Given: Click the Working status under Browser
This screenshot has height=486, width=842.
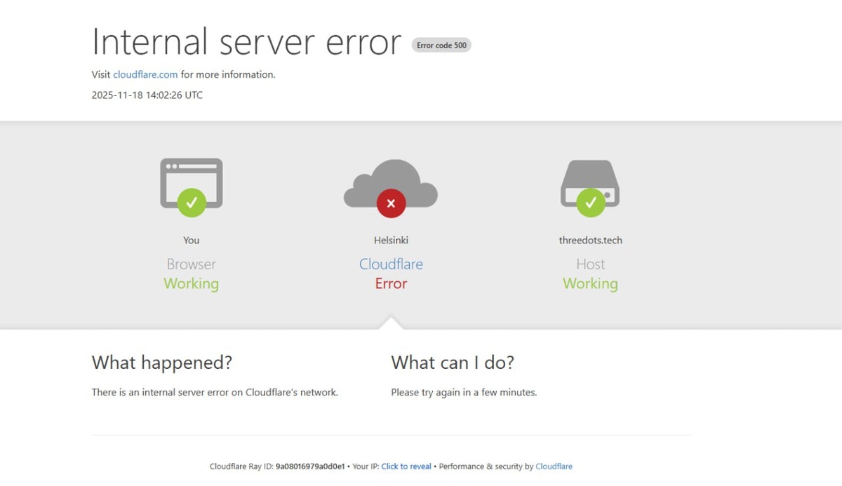Looking at the screenshot, I should (x=192, y=284).
